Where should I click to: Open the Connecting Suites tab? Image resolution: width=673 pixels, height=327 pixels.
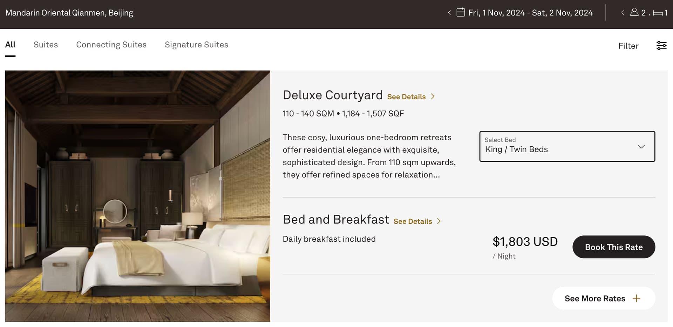[x=111, y=45]
